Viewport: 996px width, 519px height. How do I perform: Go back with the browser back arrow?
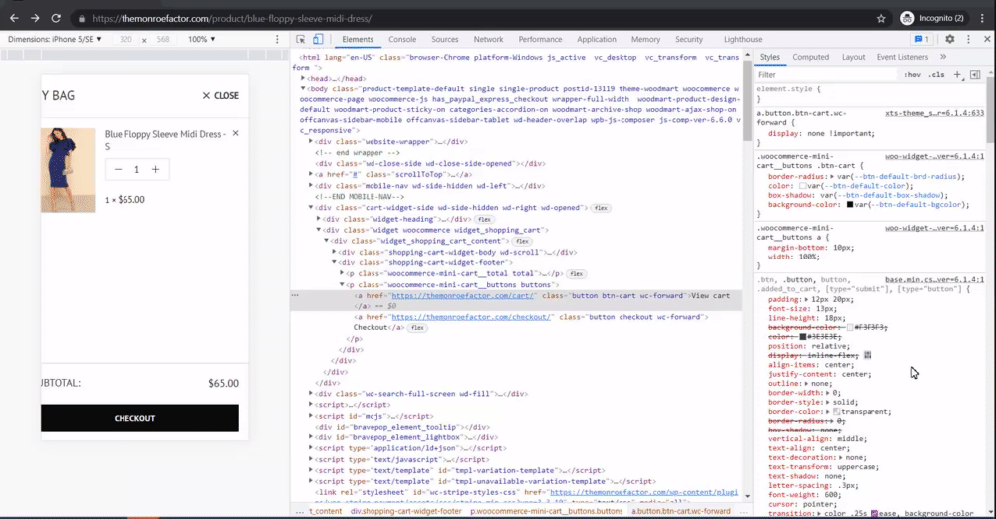14,19
